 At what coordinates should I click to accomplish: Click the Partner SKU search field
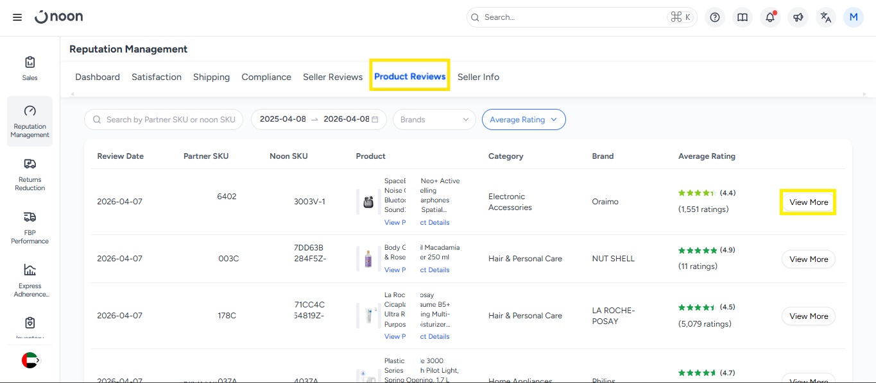170,119
